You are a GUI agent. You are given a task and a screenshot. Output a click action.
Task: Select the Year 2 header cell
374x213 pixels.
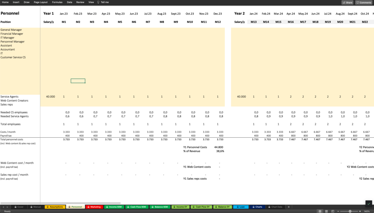coord(240,13)
